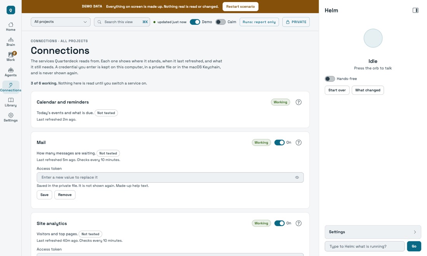Viewport: 427px width, 256px height.
Task: Click the search magnifier icon
Action: (99, 22)
